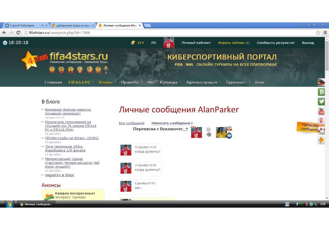Open Результаты голосования blog link
This screenshot has height=230, width=329.
(70, 126)
